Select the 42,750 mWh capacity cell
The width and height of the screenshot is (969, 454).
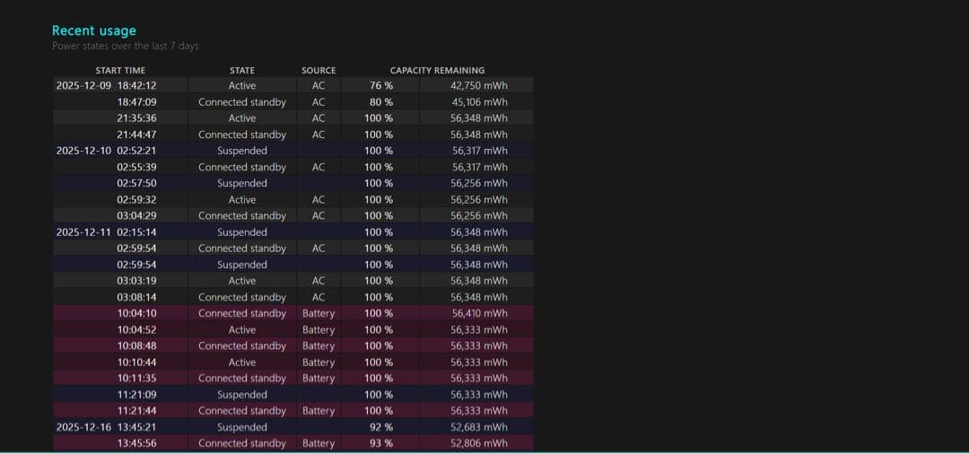coord(478,86)
